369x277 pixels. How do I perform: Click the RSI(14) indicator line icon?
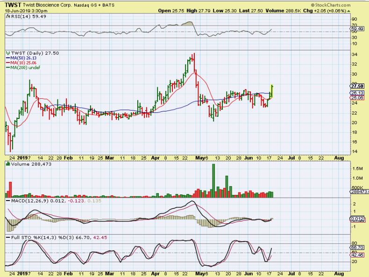[7, 17]
